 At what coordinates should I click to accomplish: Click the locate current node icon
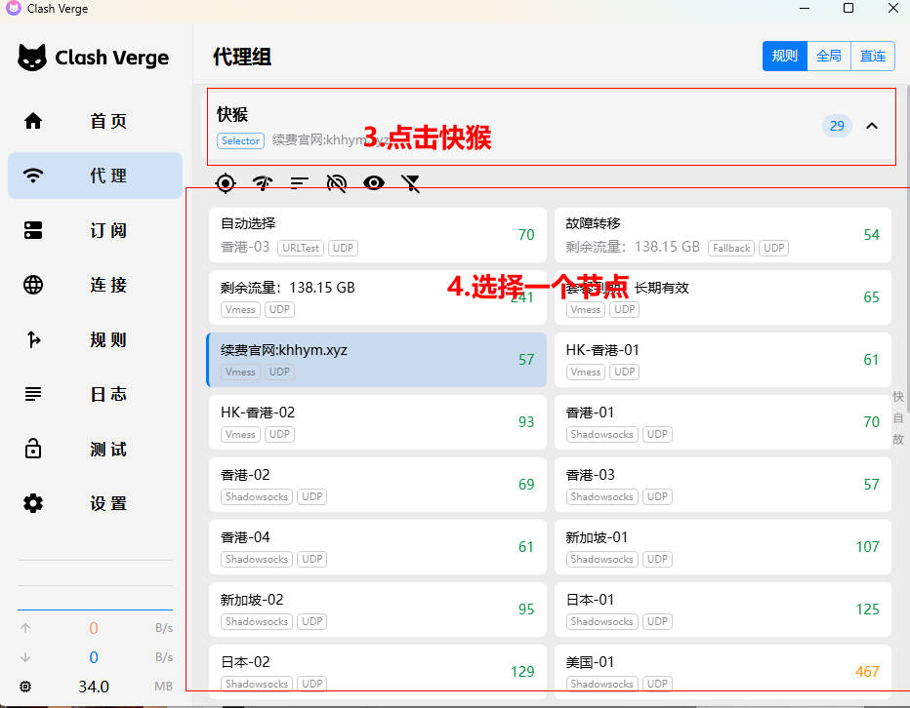226,183
